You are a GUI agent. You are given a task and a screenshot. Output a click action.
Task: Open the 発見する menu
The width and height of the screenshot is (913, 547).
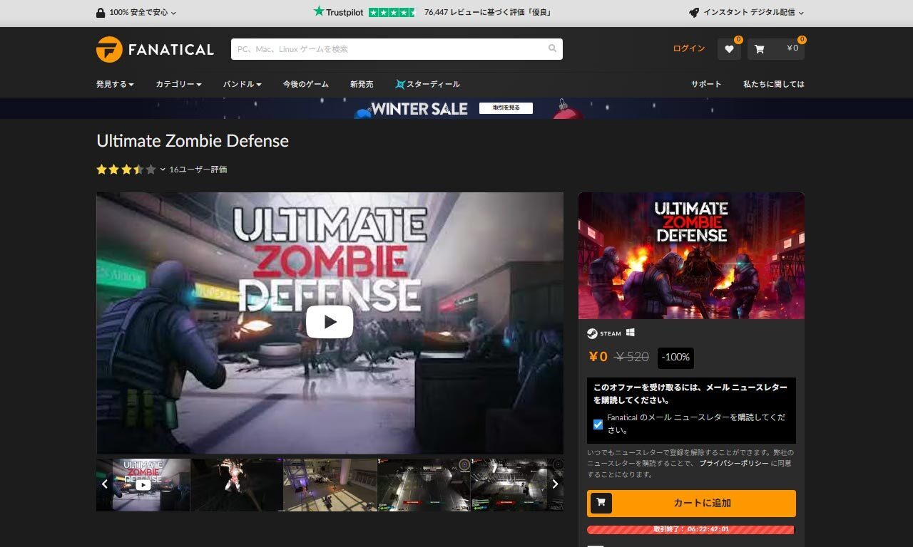pos(116,84)
